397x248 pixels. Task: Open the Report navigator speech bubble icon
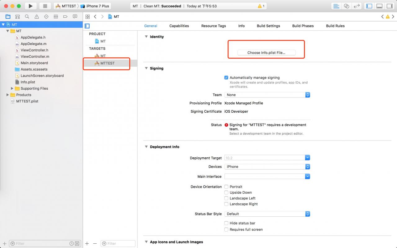click(75, 16)
